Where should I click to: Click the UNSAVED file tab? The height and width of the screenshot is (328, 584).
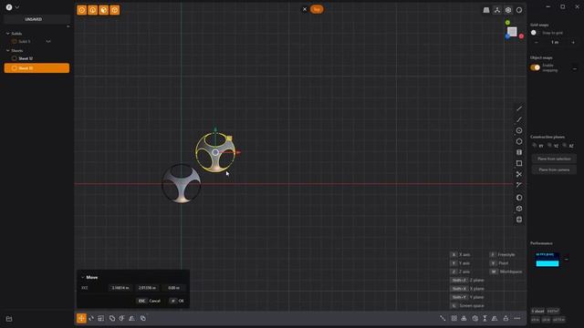34,19
